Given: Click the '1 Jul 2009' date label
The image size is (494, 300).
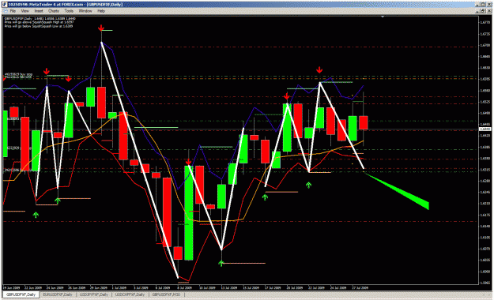Looking at the screenshot, I should pyautogui.click(x=119, y=287).
